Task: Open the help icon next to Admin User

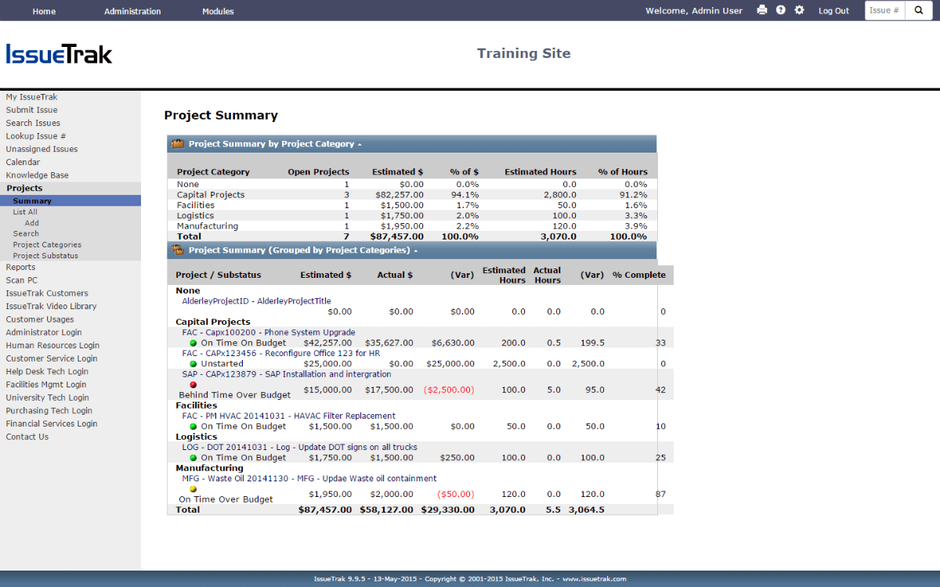Action: pyautogui.click(x=782, y=10)
